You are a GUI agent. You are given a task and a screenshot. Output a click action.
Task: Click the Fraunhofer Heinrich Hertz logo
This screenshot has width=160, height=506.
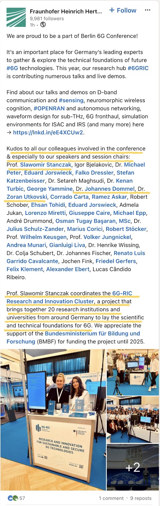[16, 17]
